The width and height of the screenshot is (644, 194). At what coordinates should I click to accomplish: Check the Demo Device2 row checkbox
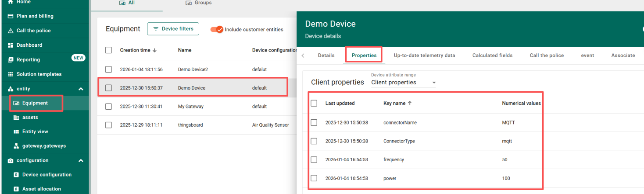coord(109,69)
